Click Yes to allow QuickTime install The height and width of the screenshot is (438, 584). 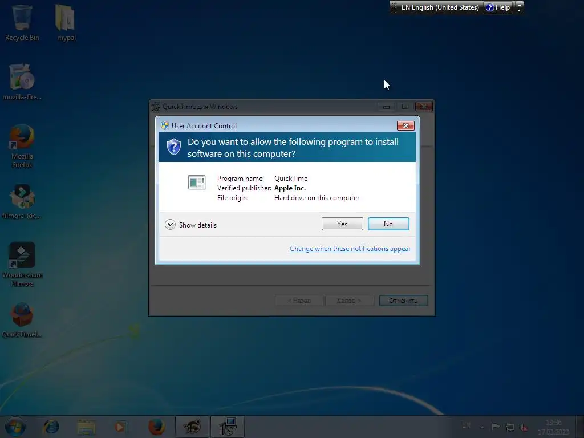coord(342,224)
